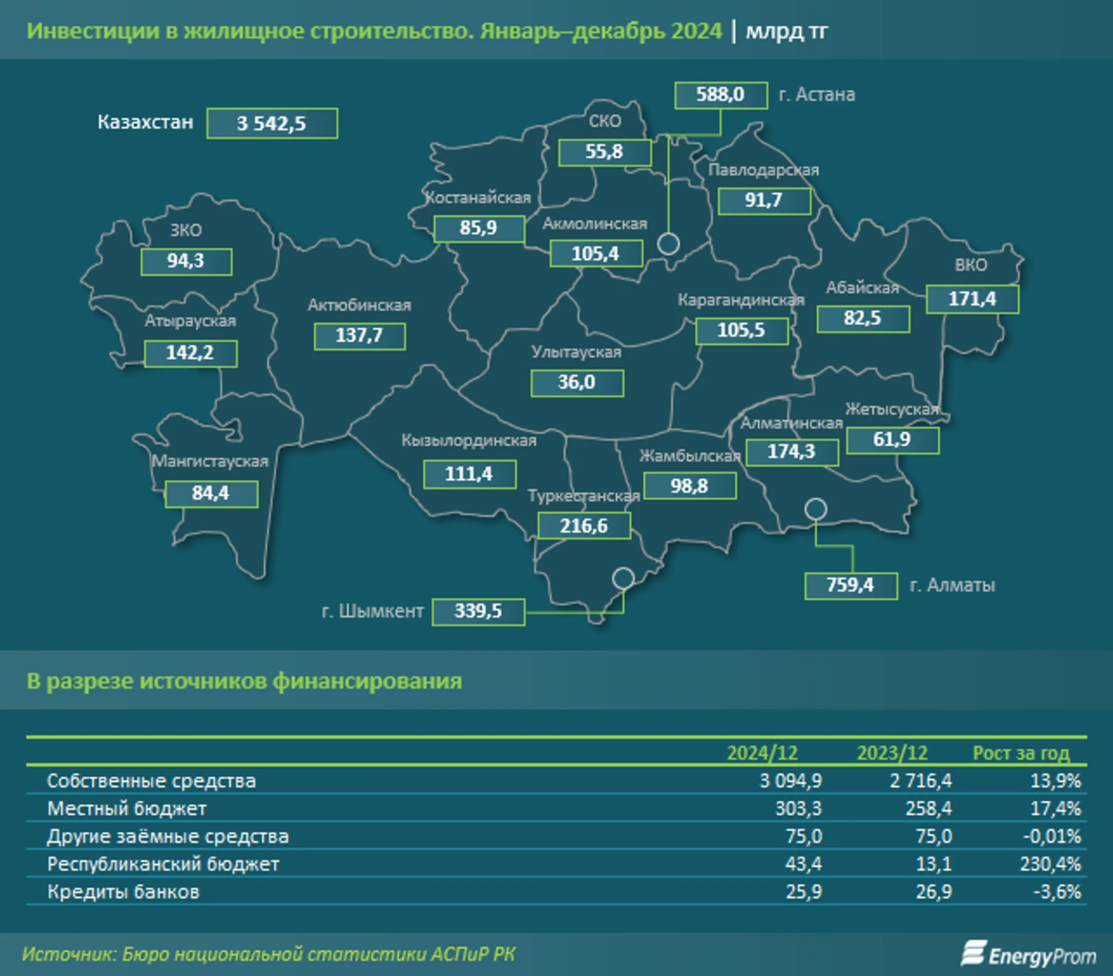
Task: Click the Атырауская 142,2 value label
Action: coord(190,354)
